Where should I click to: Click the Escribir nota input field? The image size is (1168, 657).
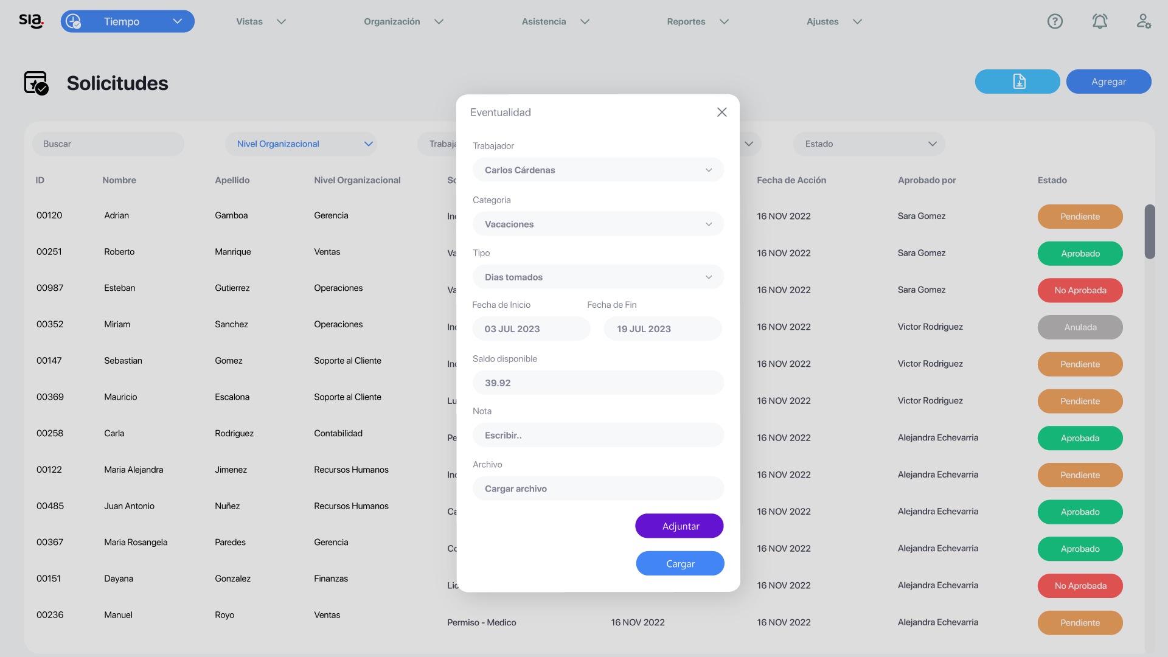[598, 434]
